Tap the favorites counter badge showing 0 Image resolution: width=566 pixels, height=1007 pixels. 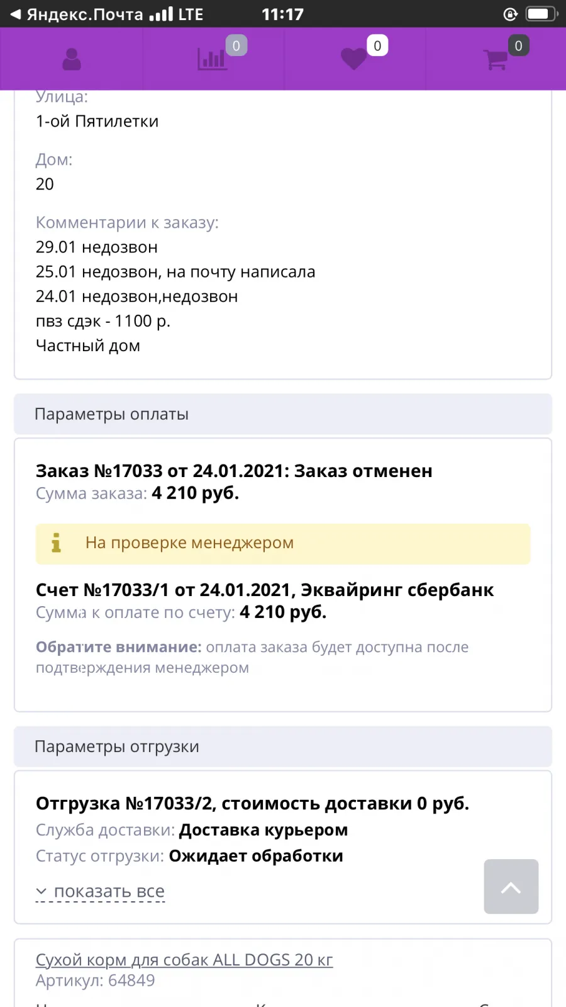[x=377, y=45]
